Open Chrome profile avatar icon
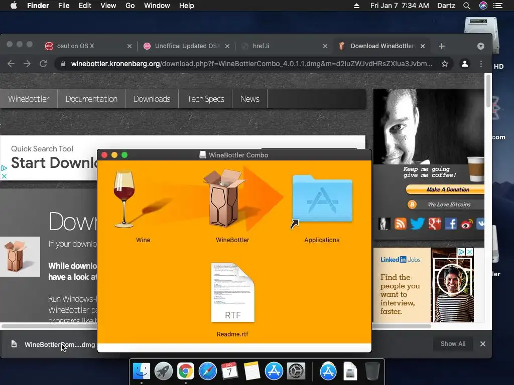 pyautogui.click(x=464, y=64)
